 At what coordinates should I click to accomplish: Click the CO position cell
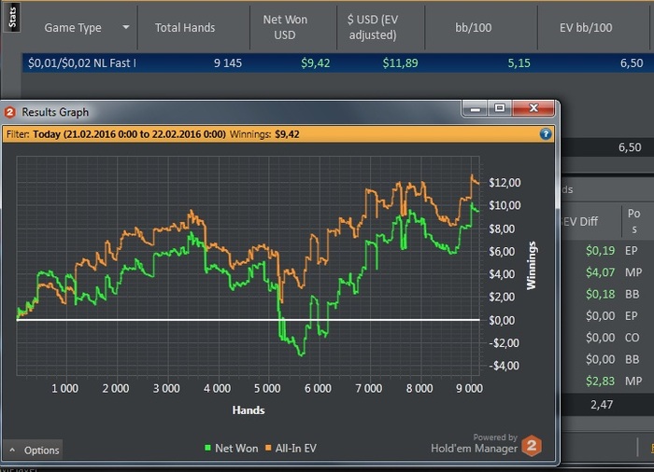pyautogui.click(x=632, y=338)
